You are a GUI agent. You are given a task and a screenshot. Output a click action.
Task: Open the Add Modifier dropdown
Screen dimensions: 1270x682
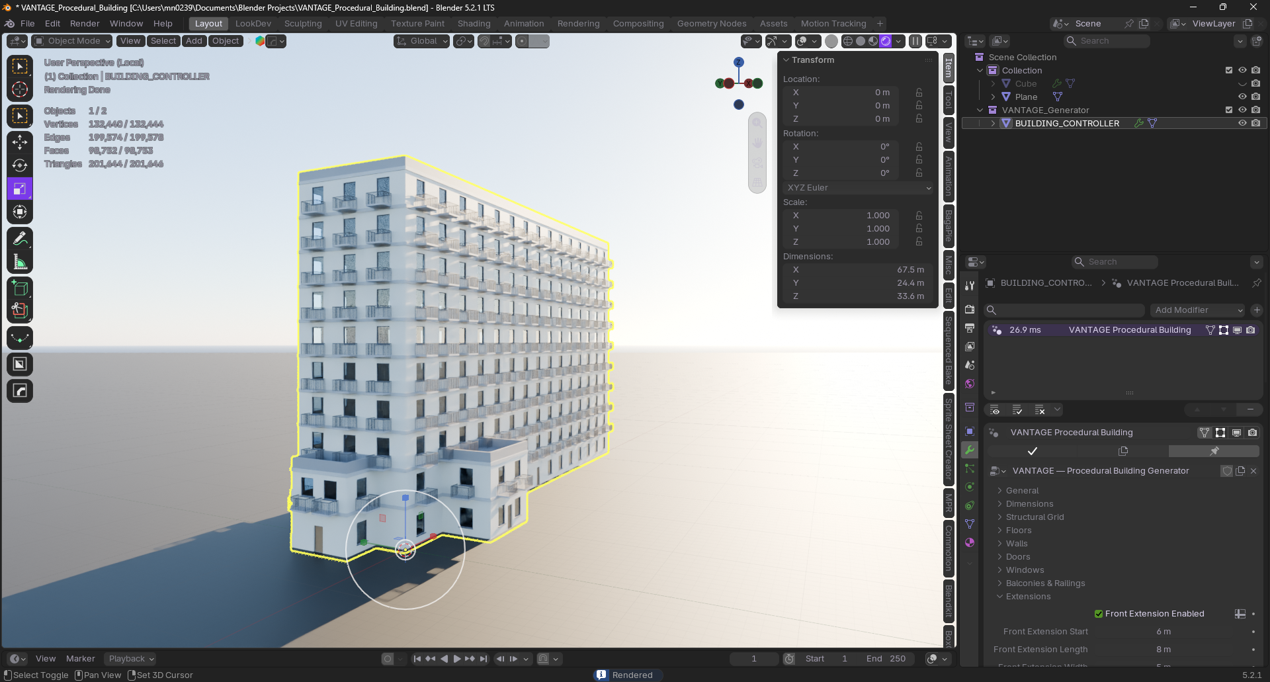[1198, 310]
